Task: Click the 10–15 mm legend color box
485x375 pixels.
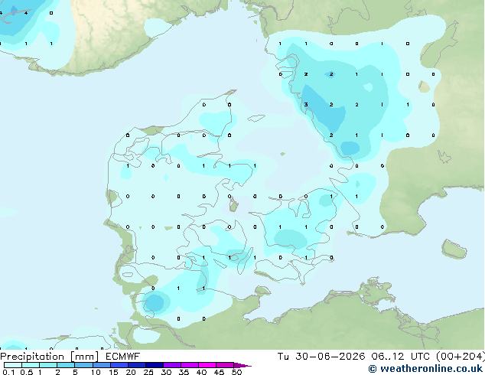Action: [x=101, y=365]
